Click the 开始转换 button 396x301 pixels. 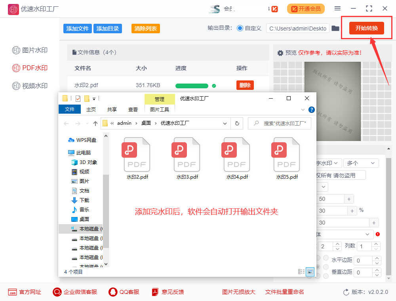pos(366,28)
